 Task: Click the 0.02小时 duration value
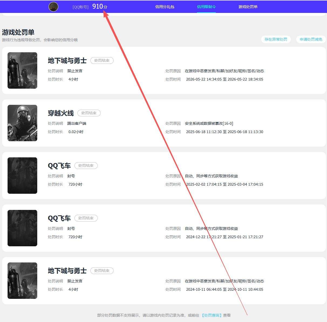tap(76, 132)
